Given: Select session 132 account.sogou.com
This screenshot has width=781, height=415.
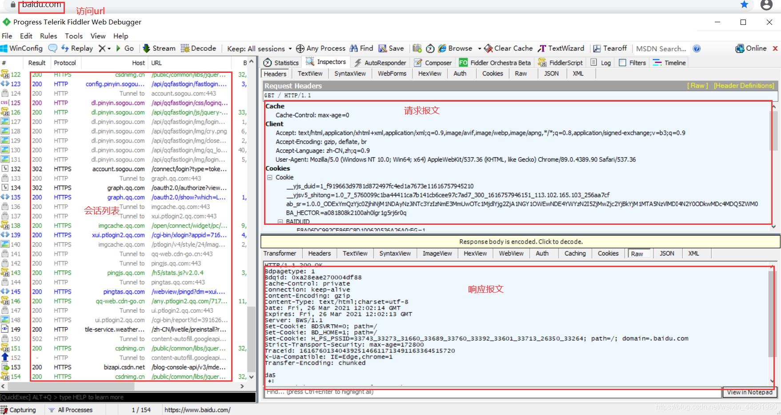Looking at the screenshot, I should pyautogui.click(x=123, y=169).
